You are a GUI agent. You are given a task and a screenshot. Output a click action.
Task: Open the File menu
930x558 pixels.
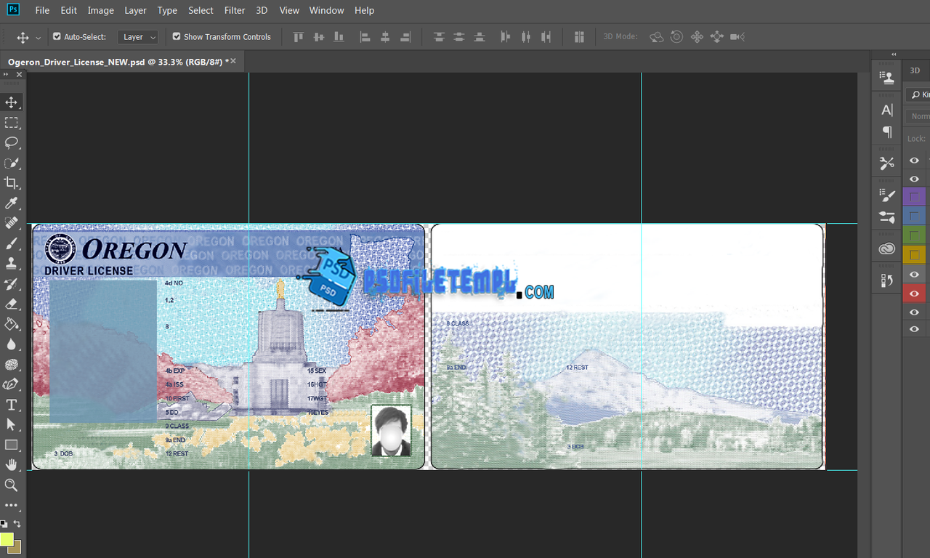tap(42, 10)
